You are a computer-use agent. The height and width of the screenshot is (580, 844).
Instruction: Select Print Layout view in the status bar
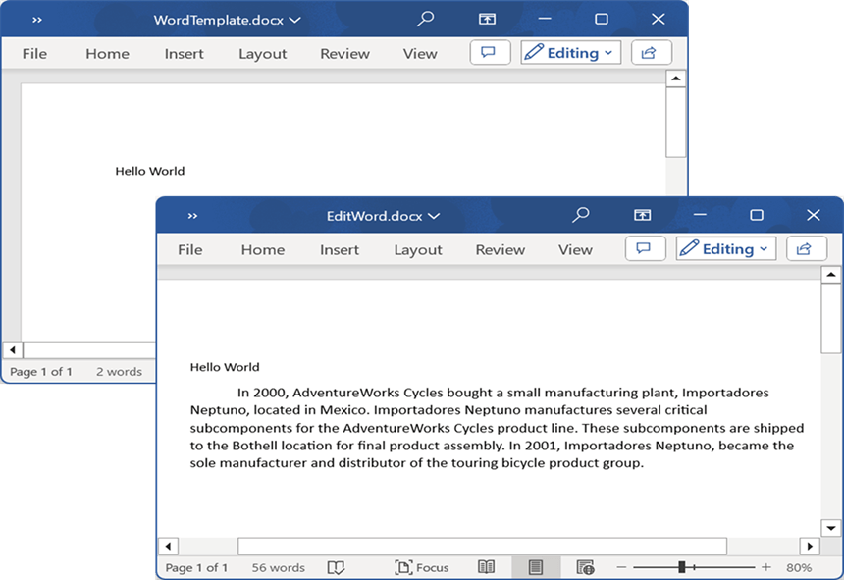point(535,567)
